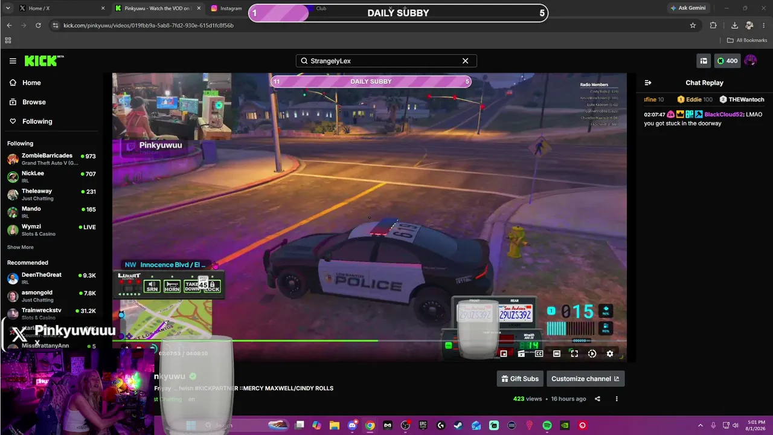Seek using the video progress bar
The width and height of the screenshot is (773, 435).
coord(370,341)
